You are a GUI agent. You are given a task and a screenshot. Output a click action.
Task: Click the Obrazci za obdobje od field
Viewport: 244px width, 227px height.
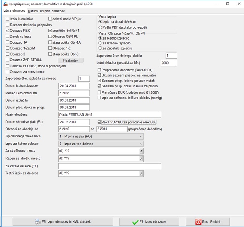point(74,129)
